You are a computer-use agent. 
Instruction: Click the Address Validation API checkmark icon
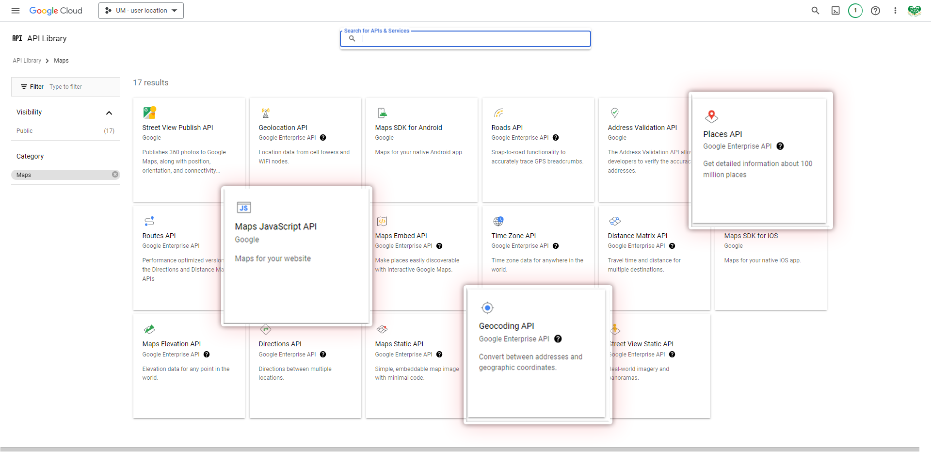(x=615, y=113)
